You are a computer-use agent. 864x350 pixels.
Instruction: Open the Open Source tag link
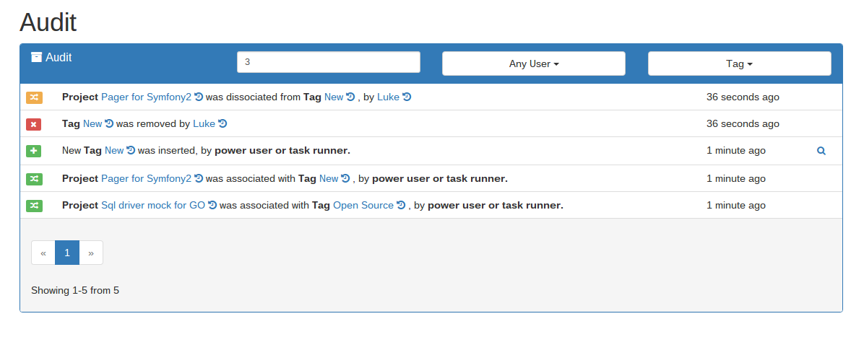click(x=363, y=205)
